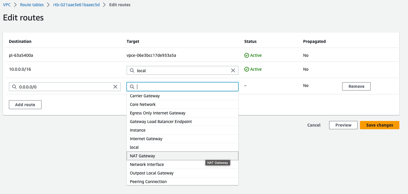This screenshot has height=194, width=408.
Task: Select Carrier Gateway option
Action: (145, 96)
